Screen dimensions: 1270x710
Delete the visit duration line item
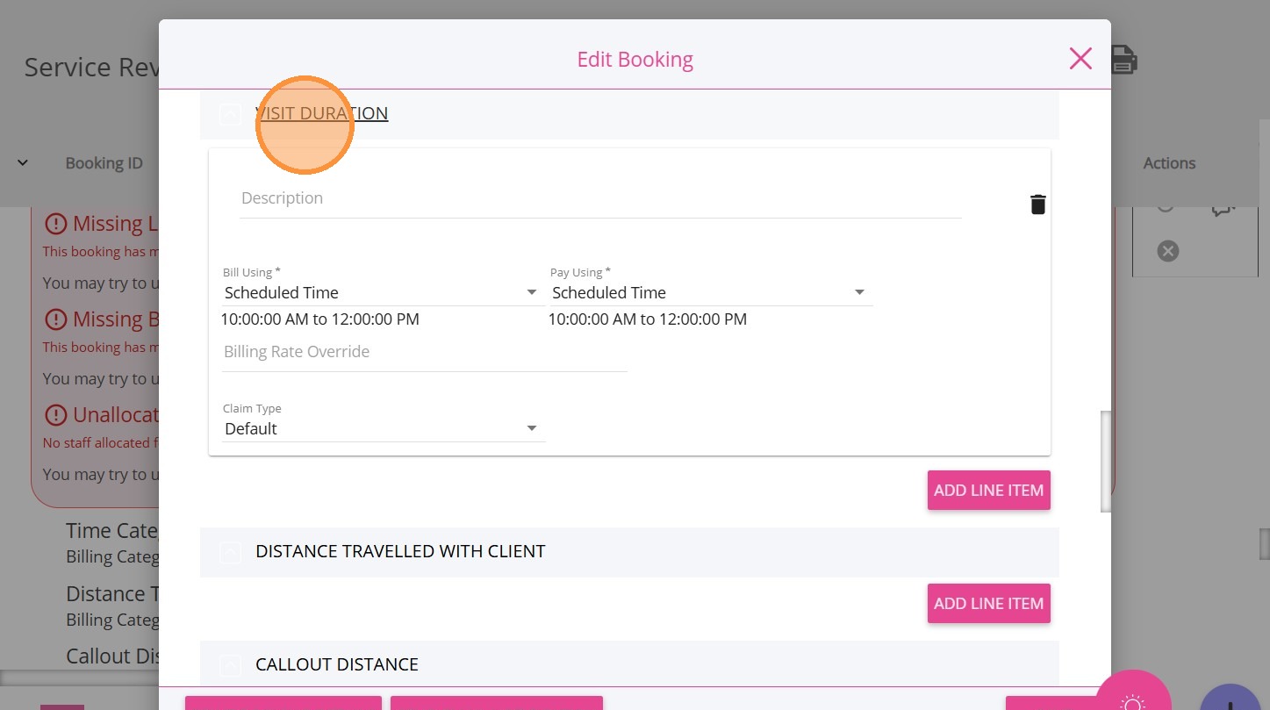click(1037, 204)
